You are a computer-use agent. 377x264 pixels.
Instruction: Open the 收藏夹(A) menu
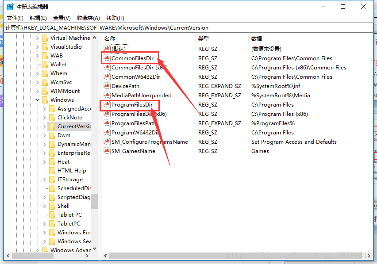click(x=88, y=18)
